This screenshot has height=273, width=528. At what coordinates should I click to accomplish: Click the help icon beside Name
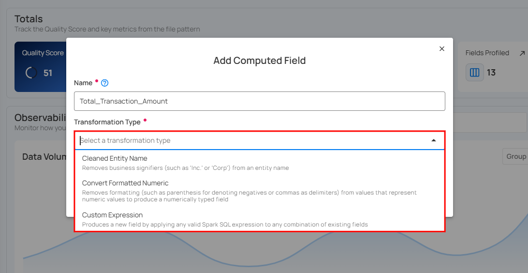point(104,83)
